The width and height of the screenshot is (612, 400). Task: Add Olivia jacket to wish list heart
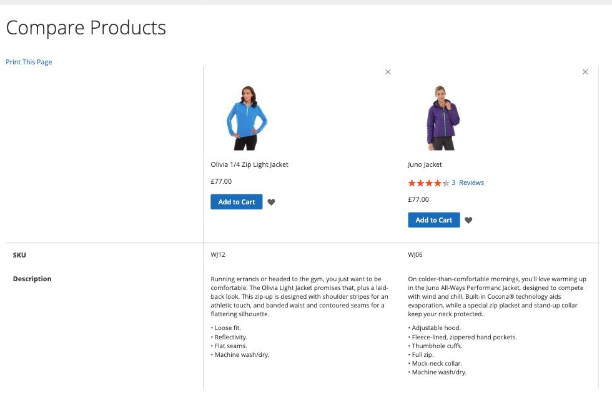click(271, 202)
